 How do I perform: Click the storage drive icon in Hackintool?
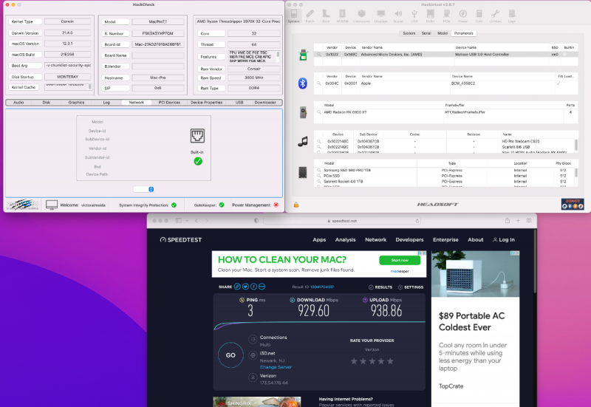tap(303, 172)
